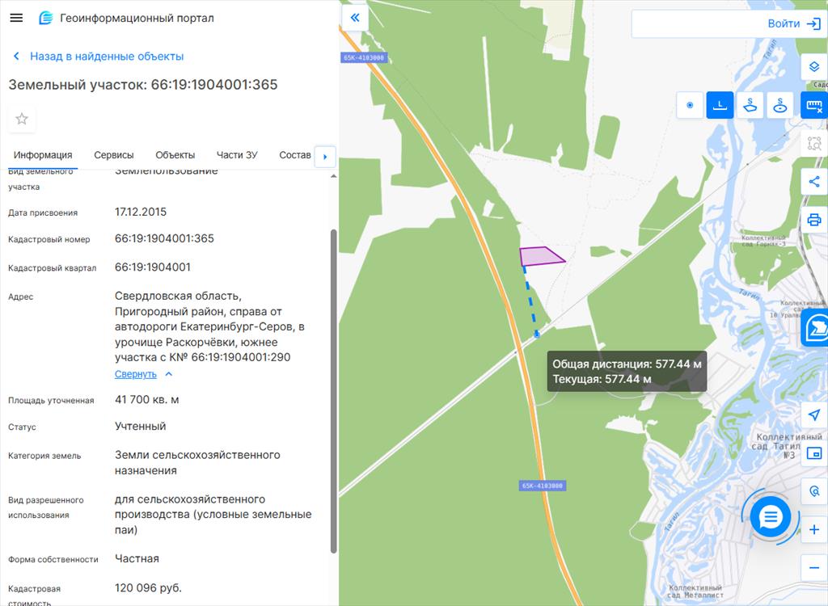Select the polygon area measurement mode
828x606 pixels.
[x=750, y=105]
